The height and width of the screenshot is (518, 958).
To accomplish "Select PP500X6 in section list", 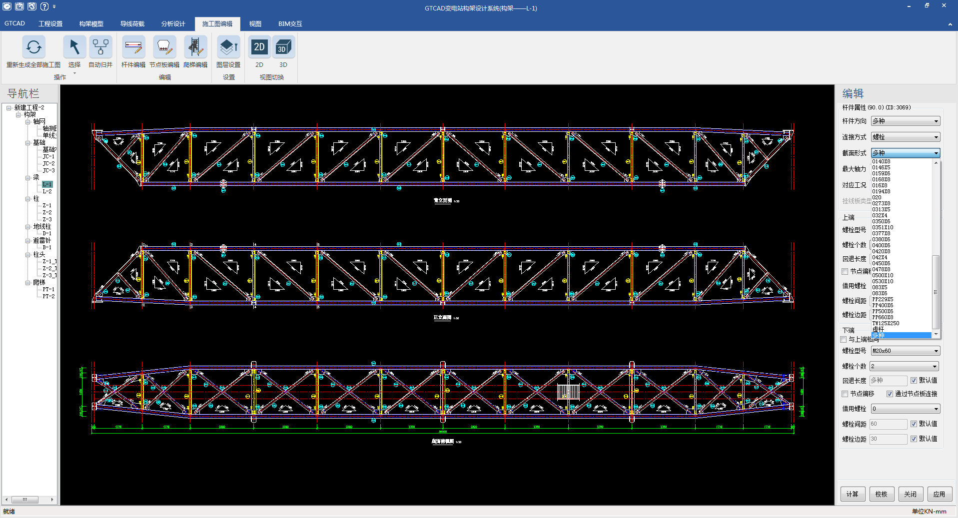I will (x=883, y=312).
